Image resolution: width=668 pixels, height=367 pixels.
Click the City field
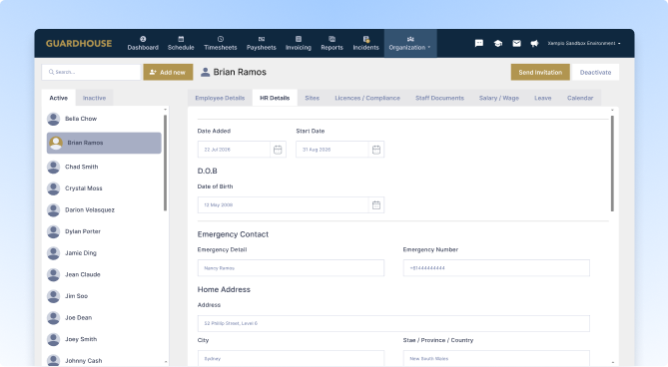coord(291,358)
